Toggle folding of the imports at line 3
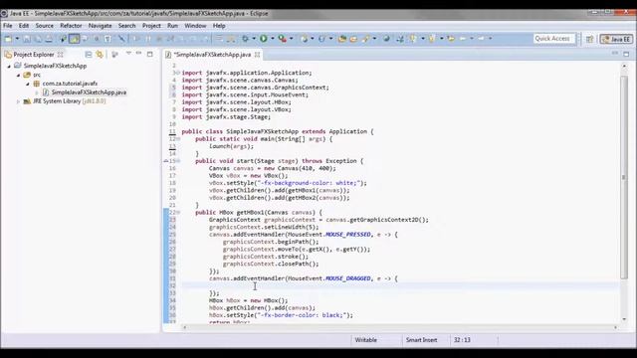The width and height of the screenshot is (637, 358). coord(178,73)
